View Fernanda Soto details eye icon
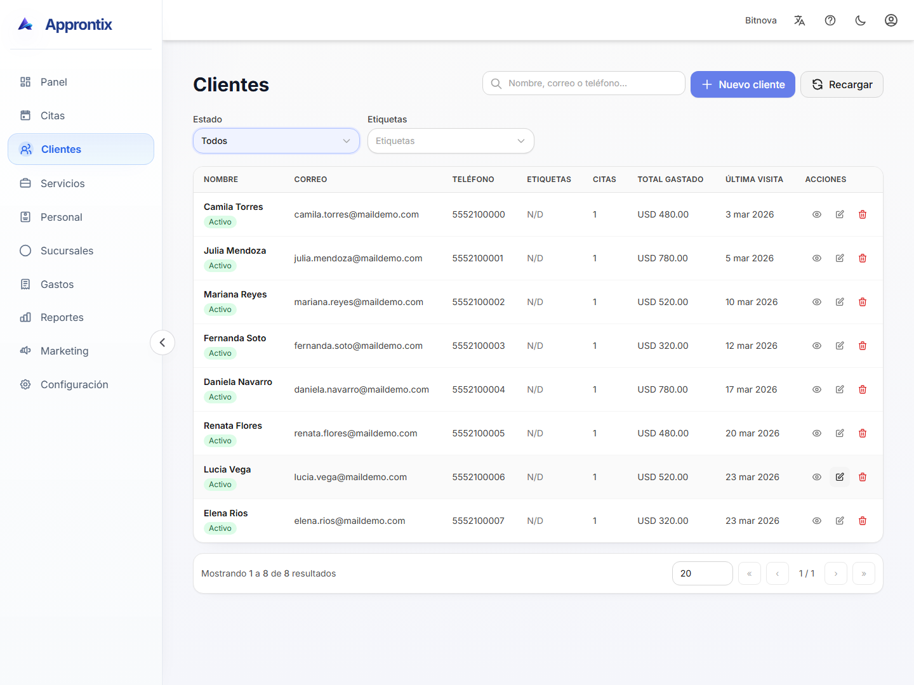This screenshot has width=914, height=685. pos(817,346)
